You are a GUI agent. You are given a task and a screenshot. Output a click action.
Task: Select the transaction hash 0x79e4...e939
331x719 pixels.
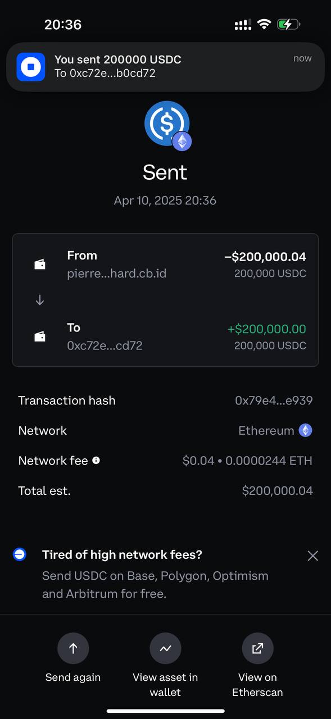[x=274, y=401]
